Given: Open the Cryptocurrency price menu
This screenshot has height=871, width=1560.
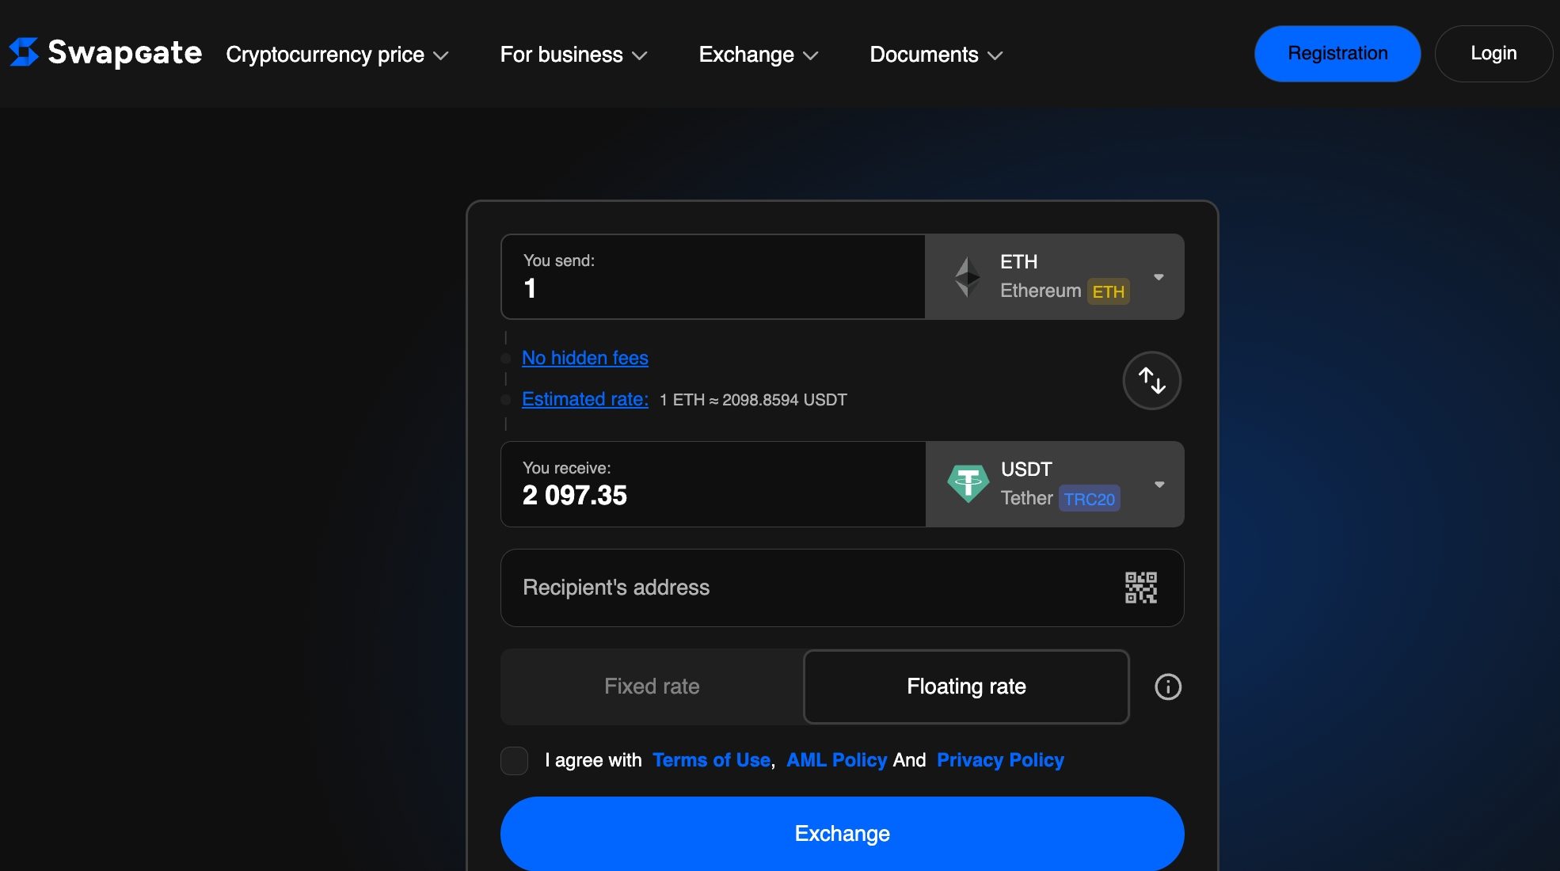Looking at the screenshot, I should [336, 54].
